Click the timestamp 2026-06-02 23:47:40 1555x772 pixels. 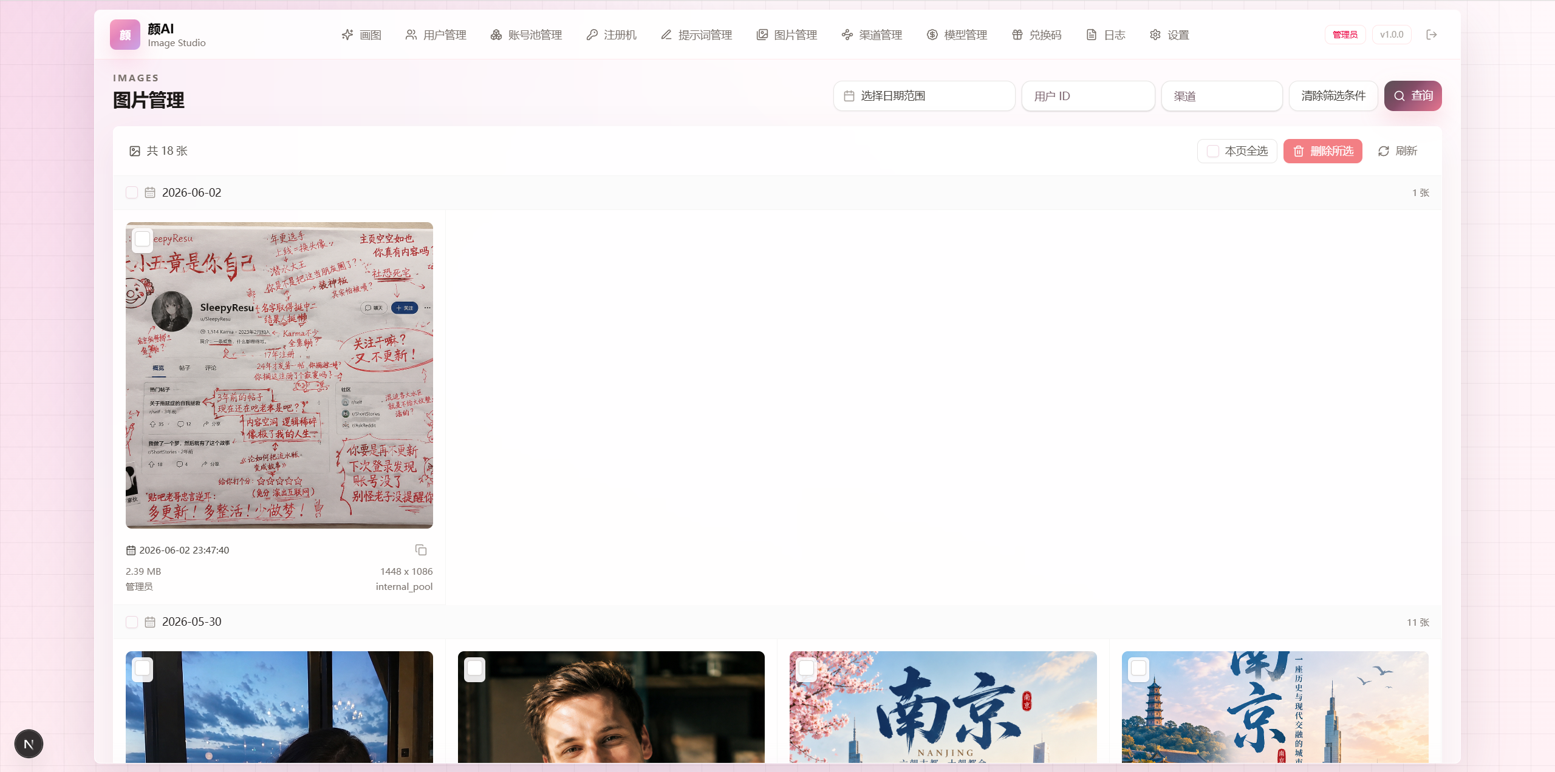(x=184, y=550)
